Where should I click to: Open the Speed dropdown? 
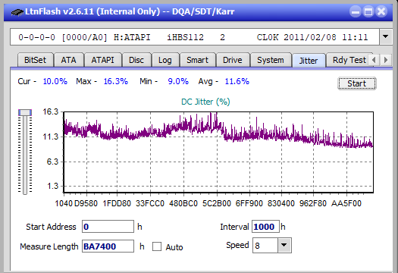[x=284, y=245]
